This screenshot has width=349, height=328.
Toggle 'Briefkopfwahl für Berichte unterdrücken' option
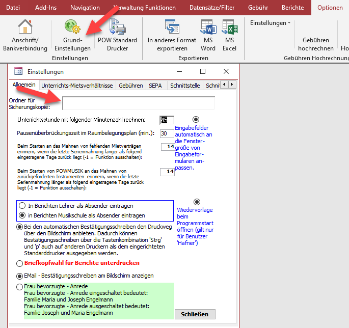[x=20, y=263]
